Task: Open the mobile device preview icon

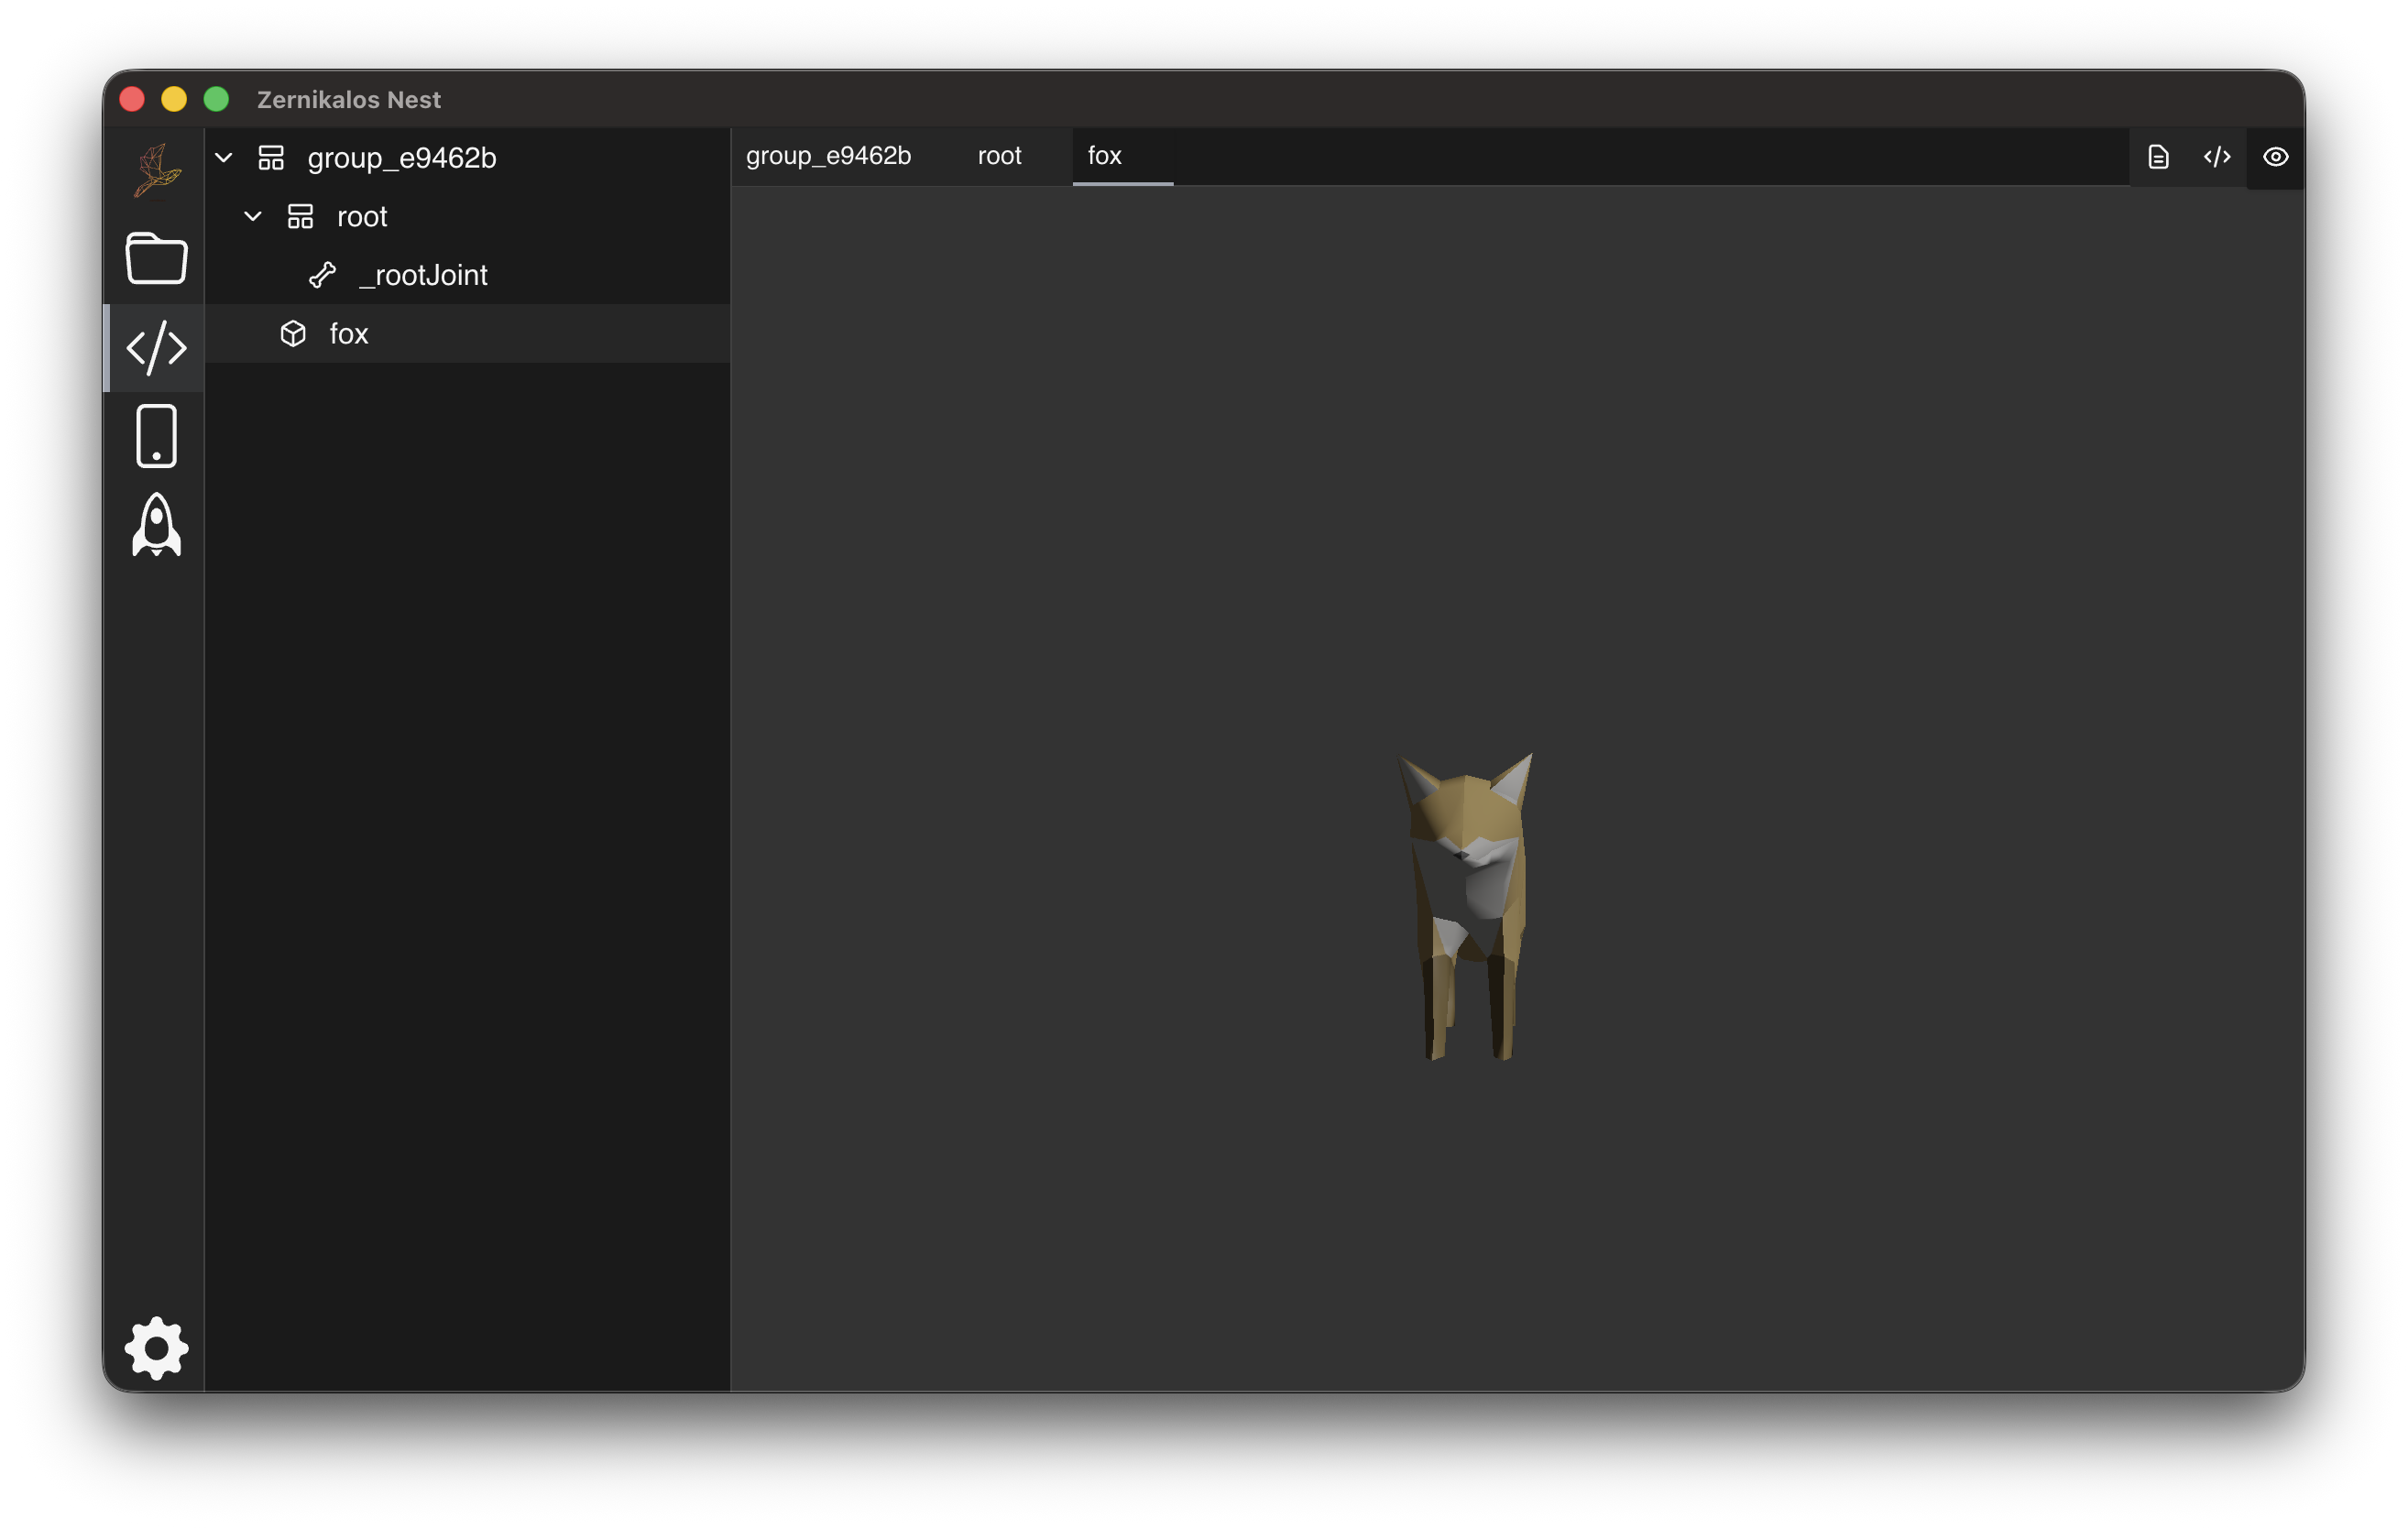Action: [x=156, y=436]
